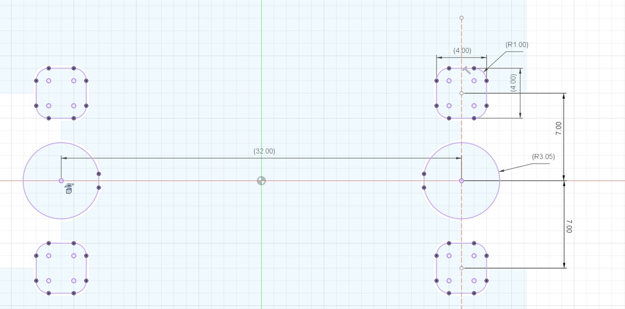This screenshot has height=309, width=625.
Task: Select the (R1.00) fillet radius dimension
Action: pos(517,44)
